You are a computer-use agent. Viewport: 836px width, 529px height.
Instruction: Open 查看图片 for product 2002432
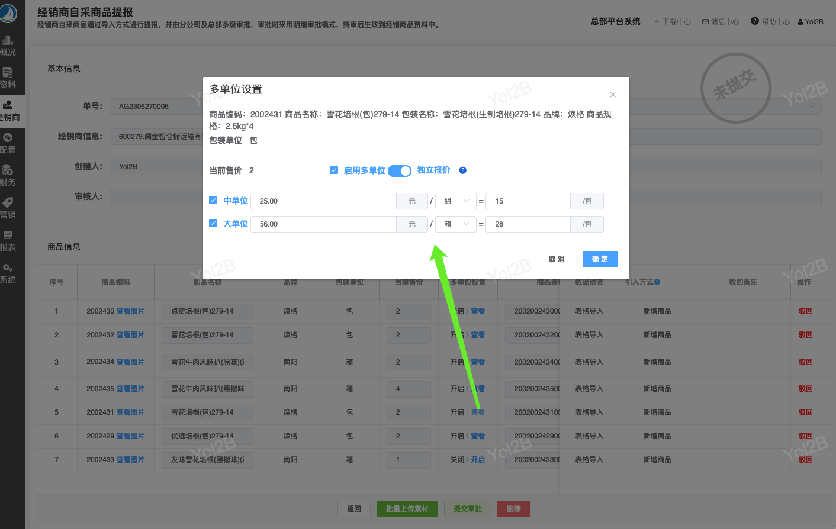pyautogui.click(x=130, y=335)
